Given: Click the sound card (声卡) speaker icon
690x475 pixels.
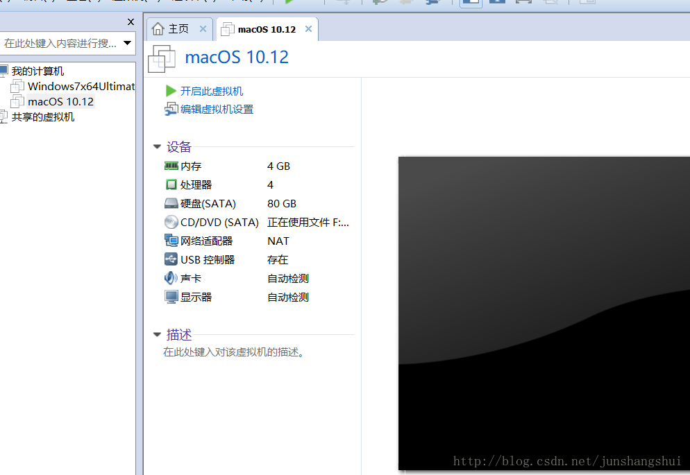Looking at the screenshot, I should [171, 278].
